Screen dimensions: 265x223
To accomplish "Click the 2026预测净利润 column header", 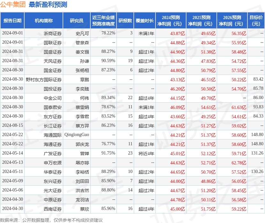I will click(x=232, y=21).
